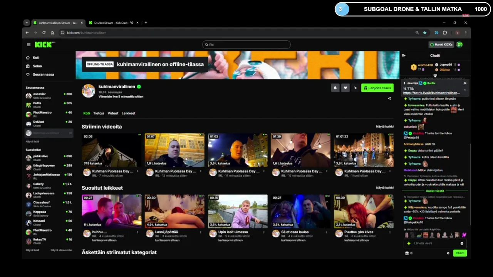Expand the pinned BotRix message
The image size is (493, 277).
(x=465, y=90)
